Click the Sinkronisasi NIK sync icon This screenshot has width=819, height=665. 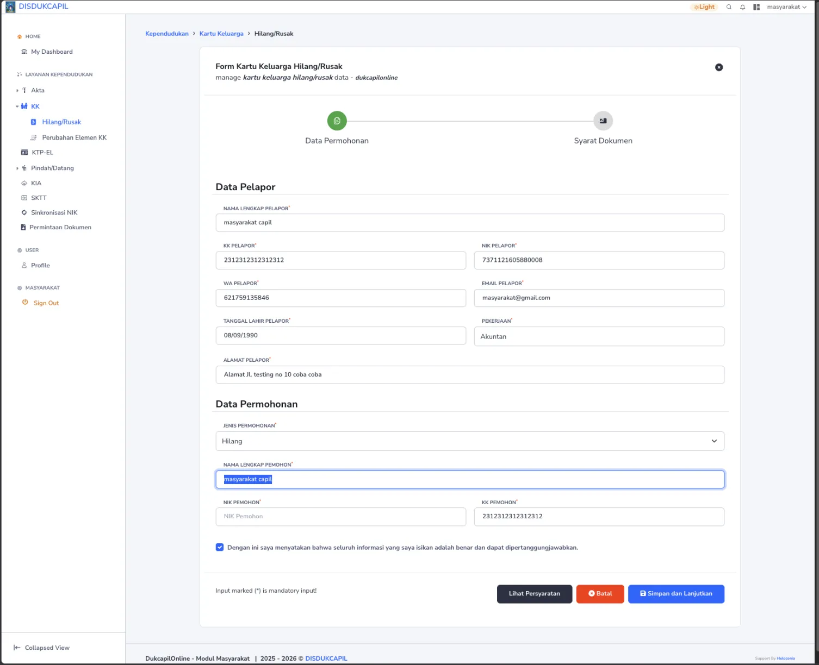pyautogui.click(x=24, y=212)
